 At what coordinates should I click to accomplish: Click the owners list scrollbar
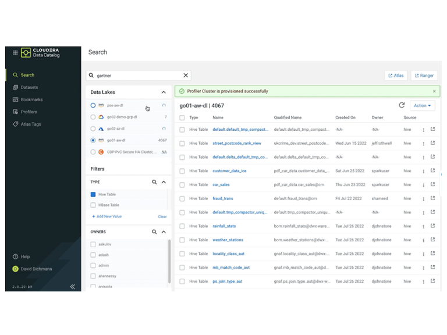pyautogui.click(x=169, y=262)
